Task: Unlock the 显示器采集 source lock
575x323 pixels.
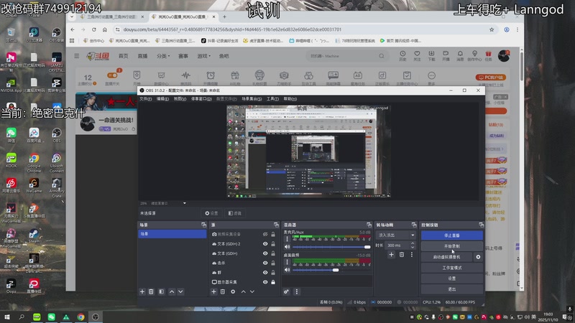Action: click(x=273, y=282)
